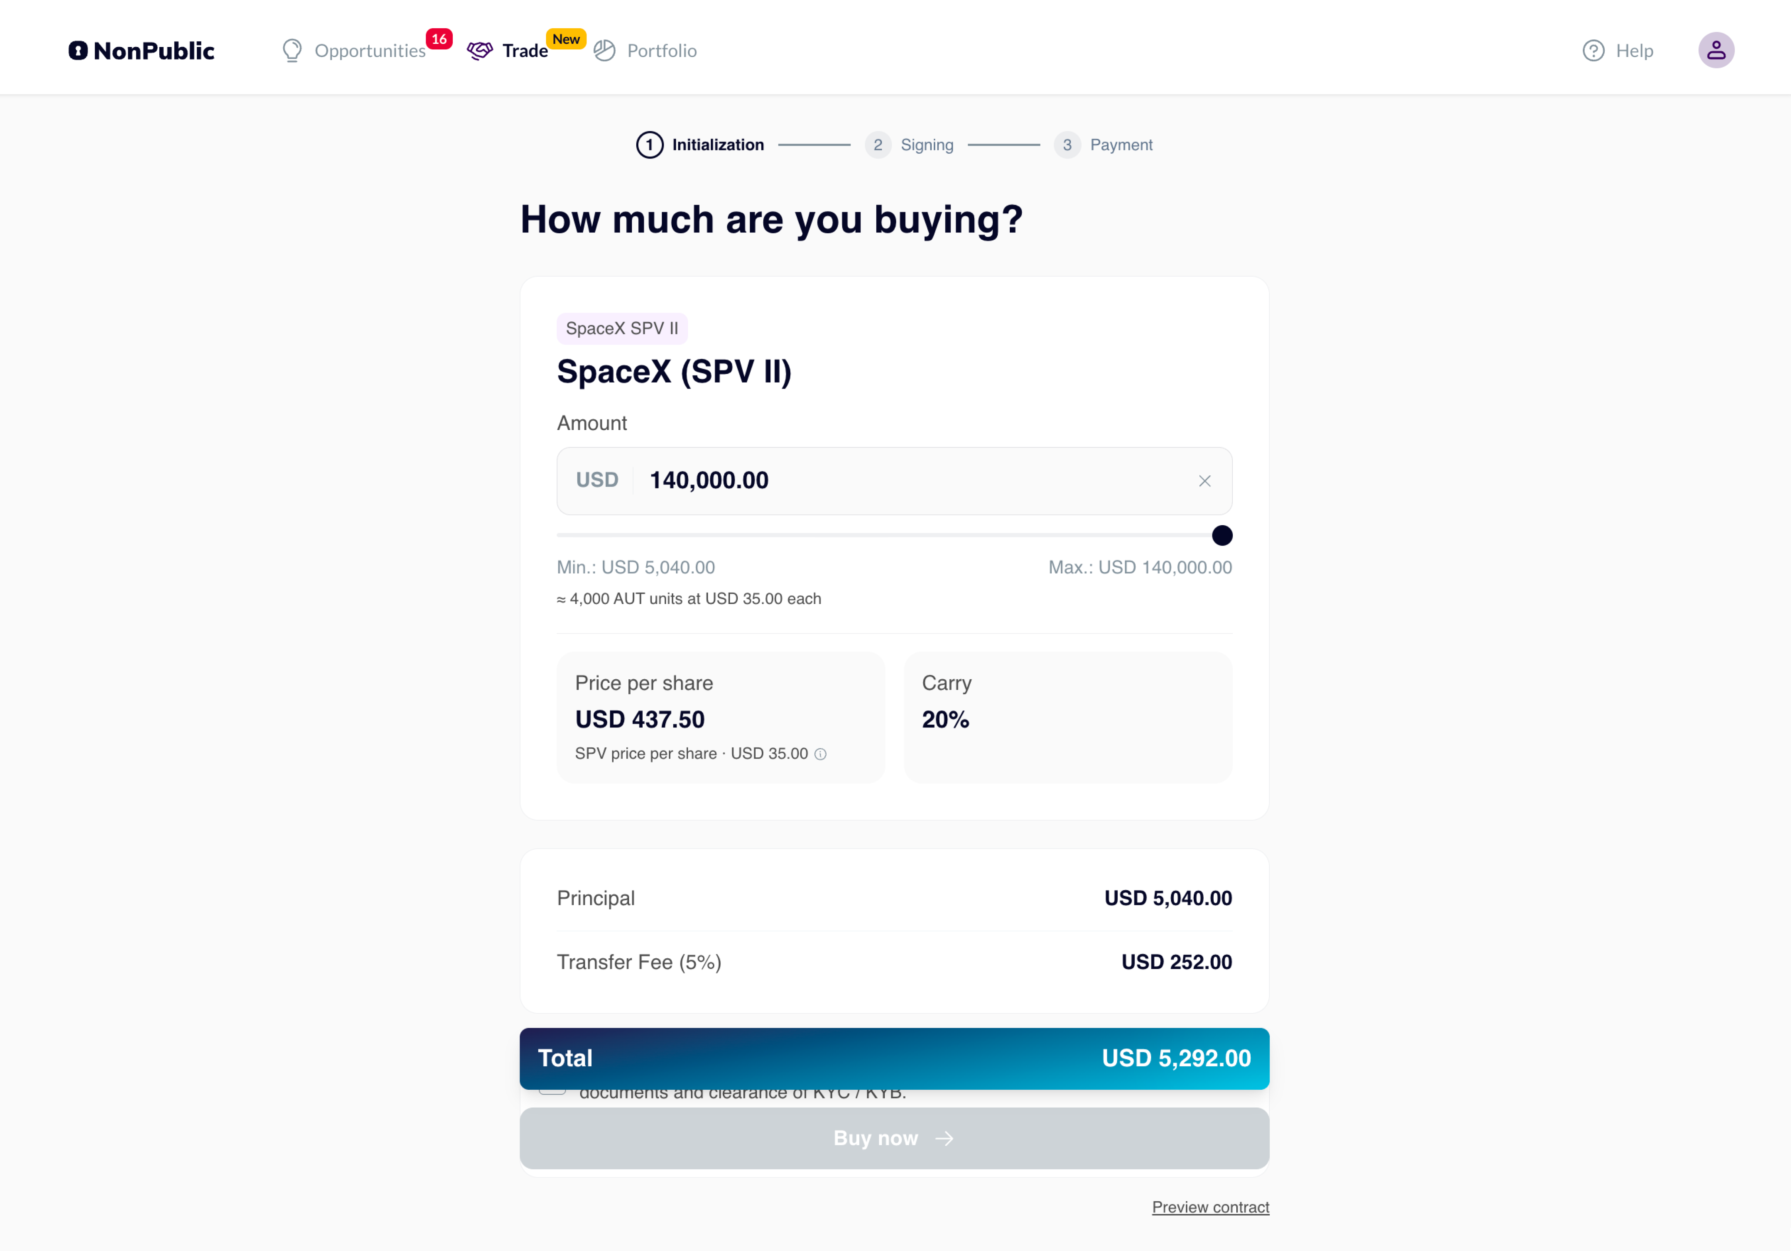Viewport: 1791px width, 1251px height.
Task: Open the user profile avatar
Action: [x=1716, y=51]
